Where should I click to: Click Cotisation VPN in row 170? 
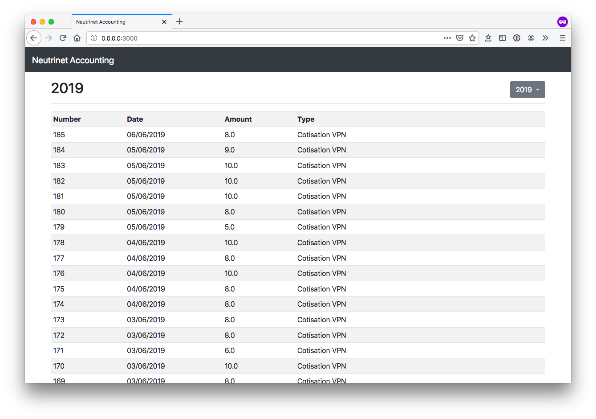(x=321, y=366)
